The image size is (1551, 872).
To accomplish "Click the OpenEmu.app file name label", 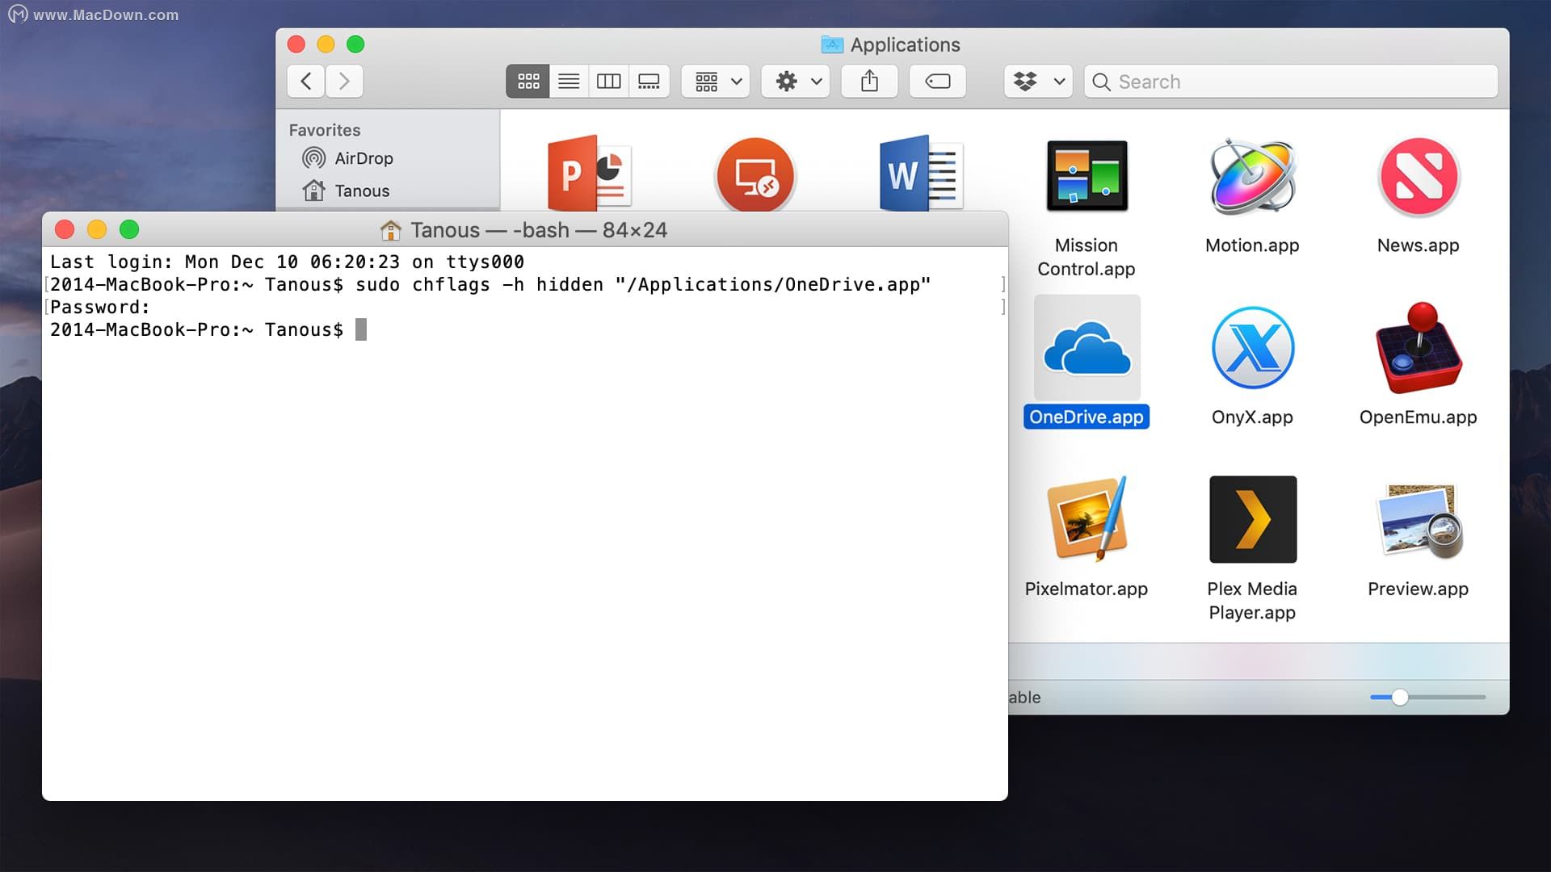I will click(1419, 417).
